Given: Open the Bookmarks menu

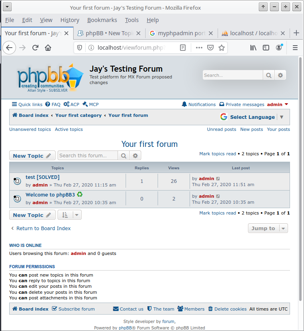Looking at the screenshot, I should (x=102, y=20).
